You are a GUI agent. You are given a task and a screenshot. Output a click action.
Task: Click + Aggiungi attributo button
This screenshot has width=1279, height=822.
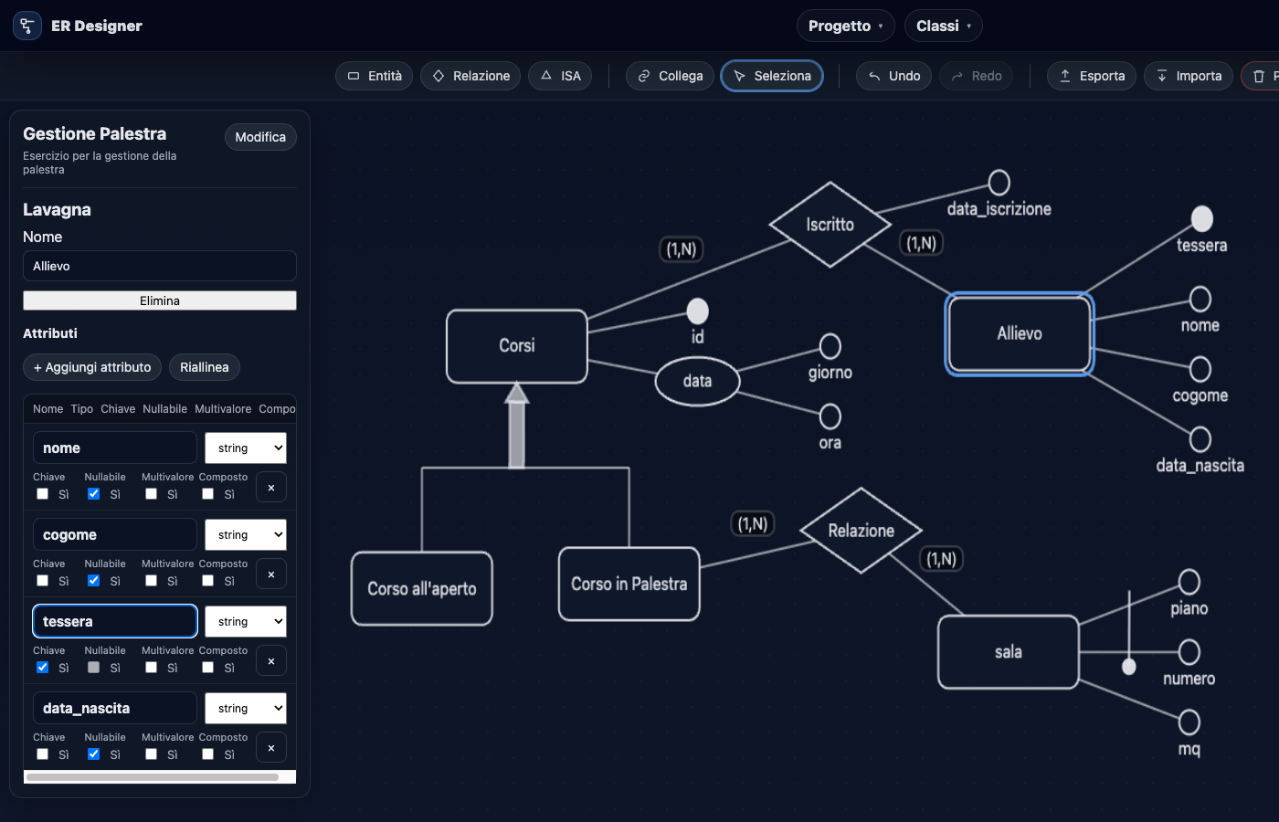(x=92, y=367)
